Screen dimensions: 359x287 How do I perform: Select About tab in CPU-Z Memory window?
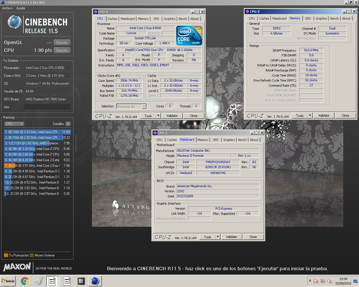point(346,18)
